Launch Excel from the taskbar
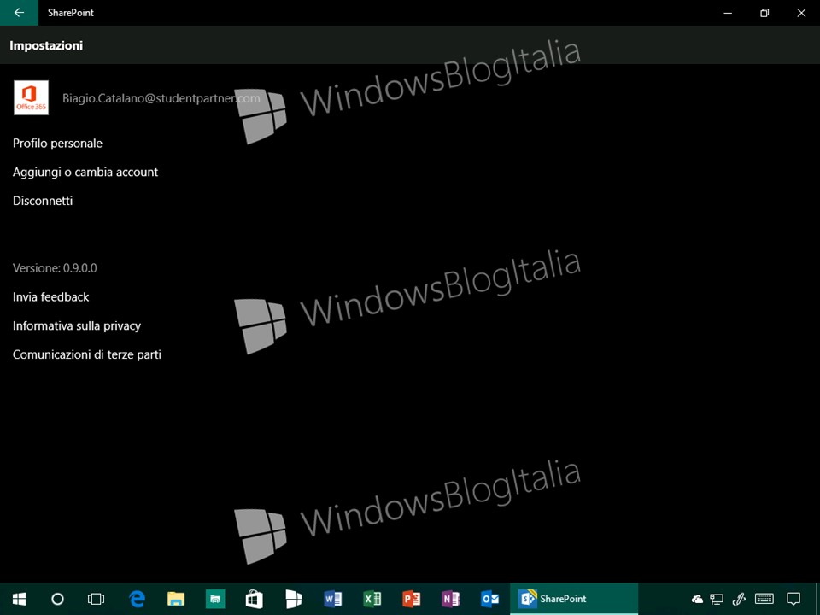Screen dimensions: 820x615 pos(372,599)
